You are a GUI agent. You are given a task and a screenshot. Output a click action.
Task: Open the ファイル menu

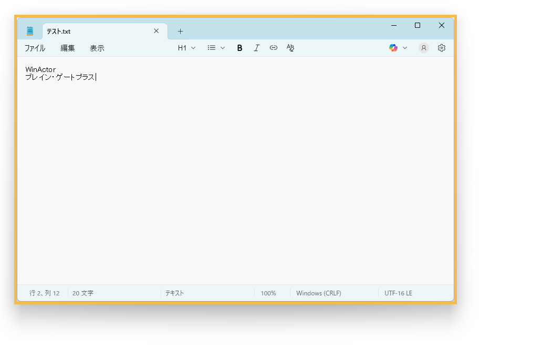(35, 48)
